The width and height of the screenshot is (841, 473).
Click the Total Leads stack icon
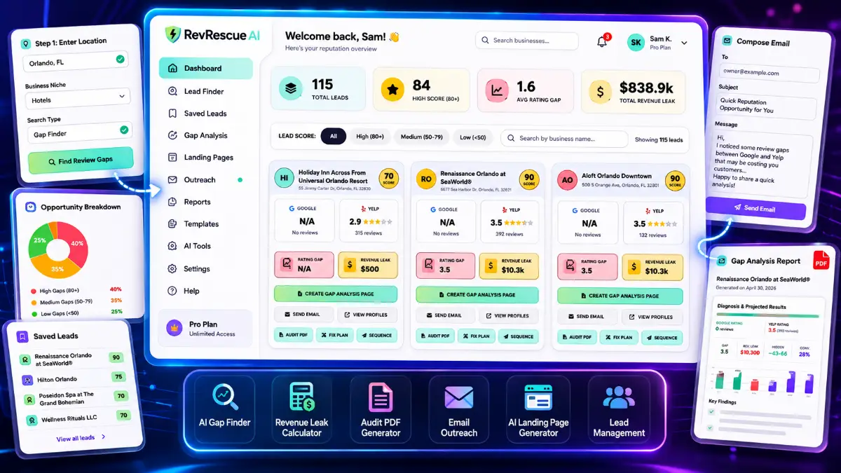[x=290, y=89]
